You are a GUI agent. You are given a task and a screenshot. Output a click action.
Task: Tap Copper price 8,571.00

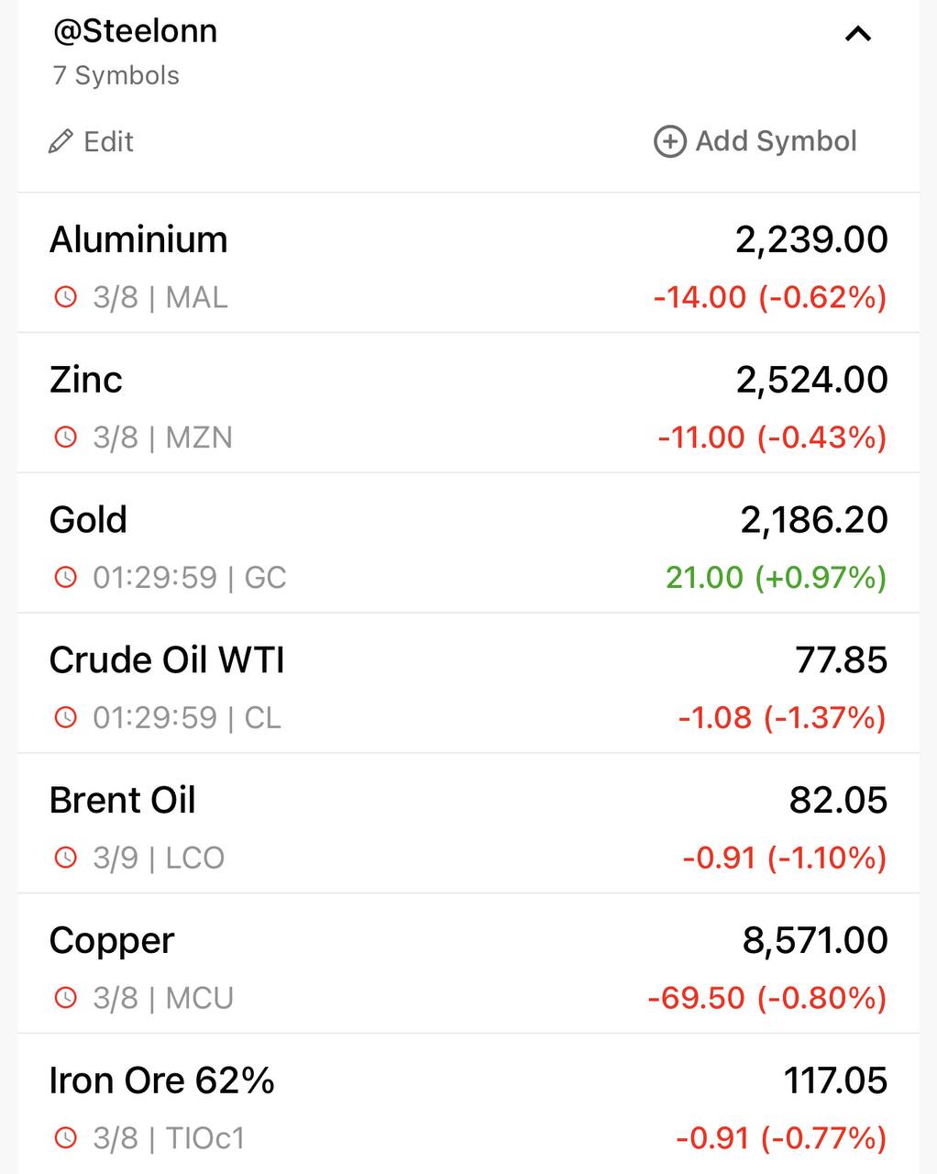815,940
